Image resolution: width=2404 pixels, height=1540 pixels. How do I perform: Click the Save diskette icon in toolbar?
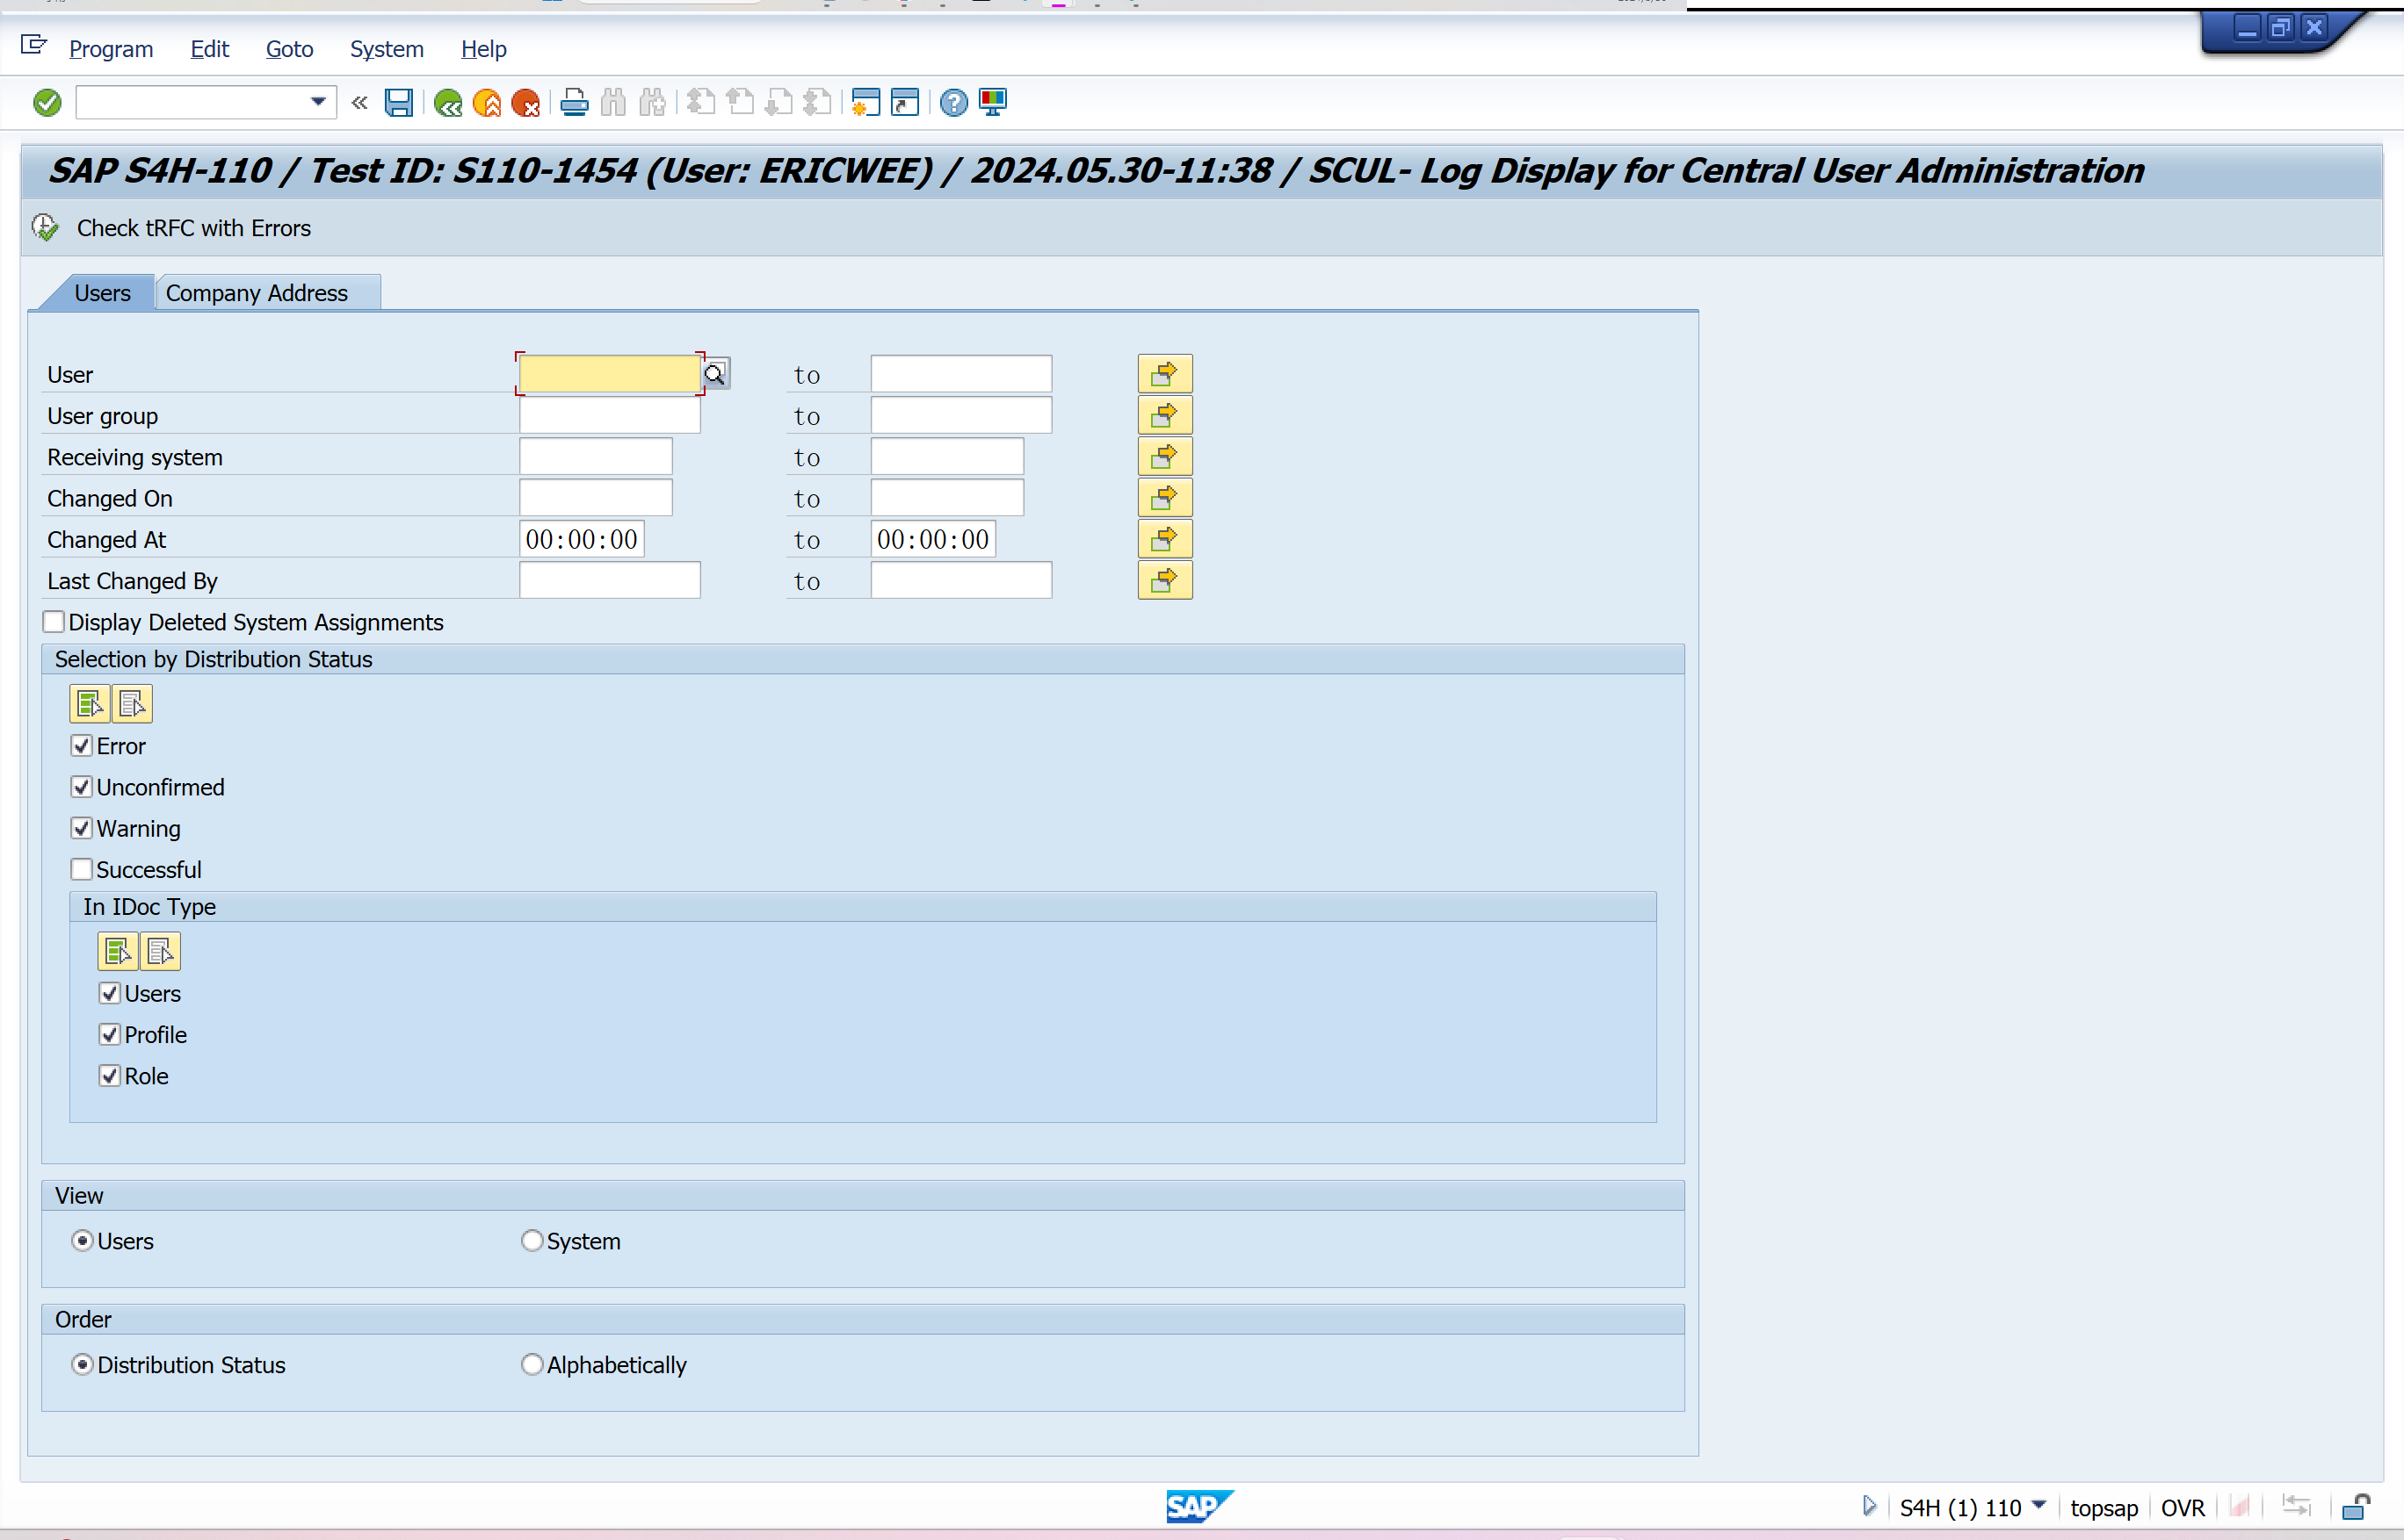(398, 102)
